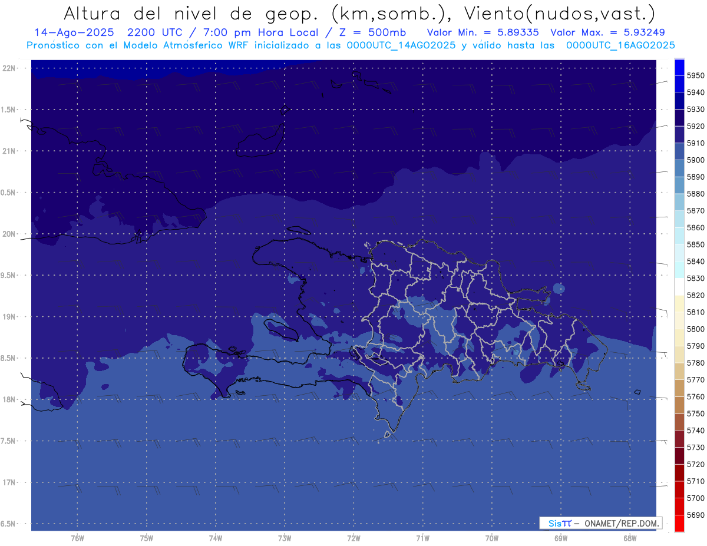The height and width of the screenshot is (546, 707).
Task: Click the legend swatch between 5850 and 5840
Action: click(x=679, y=253)
